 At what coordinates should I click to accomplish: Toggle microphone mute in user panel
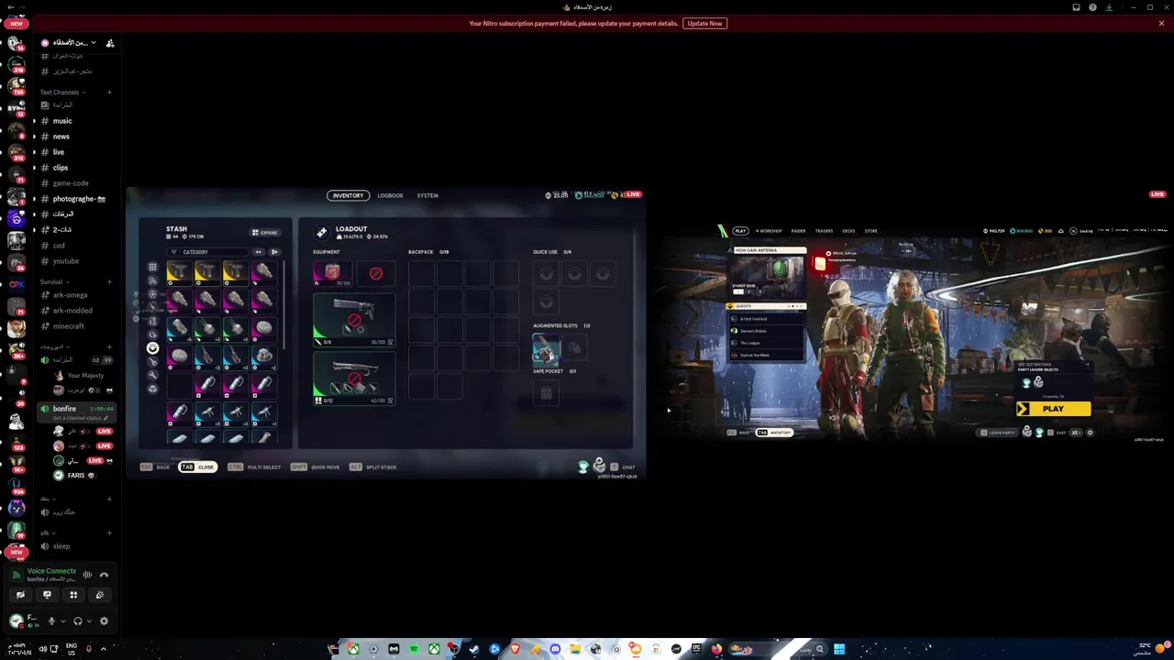pyautogui.click(x=51, y=621)
